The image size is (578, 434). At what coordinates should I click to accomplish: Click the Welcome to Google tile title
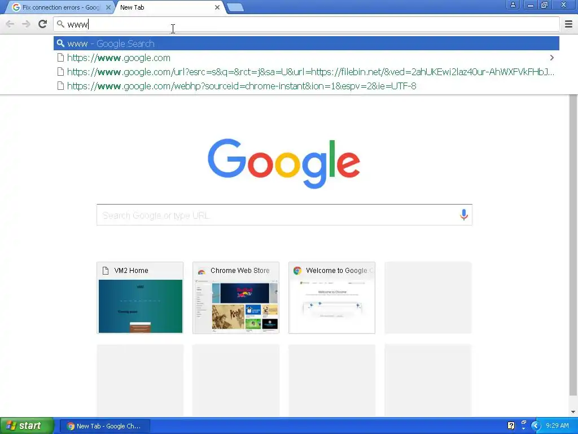[x=339, y=271]
